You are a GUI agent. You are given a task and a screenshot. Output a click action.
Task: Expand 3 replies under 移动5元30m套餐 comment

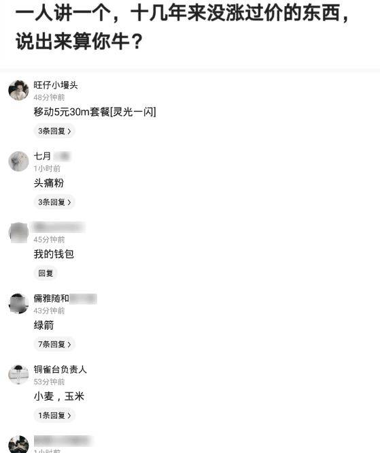point(54,131)
